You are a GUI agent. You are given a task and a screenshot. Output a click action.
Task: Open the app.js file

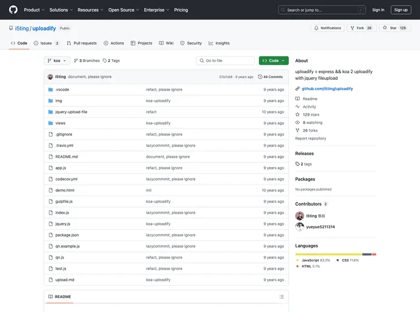tap(60, 168)
